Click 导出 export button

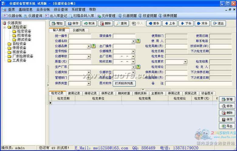(227, 126)
